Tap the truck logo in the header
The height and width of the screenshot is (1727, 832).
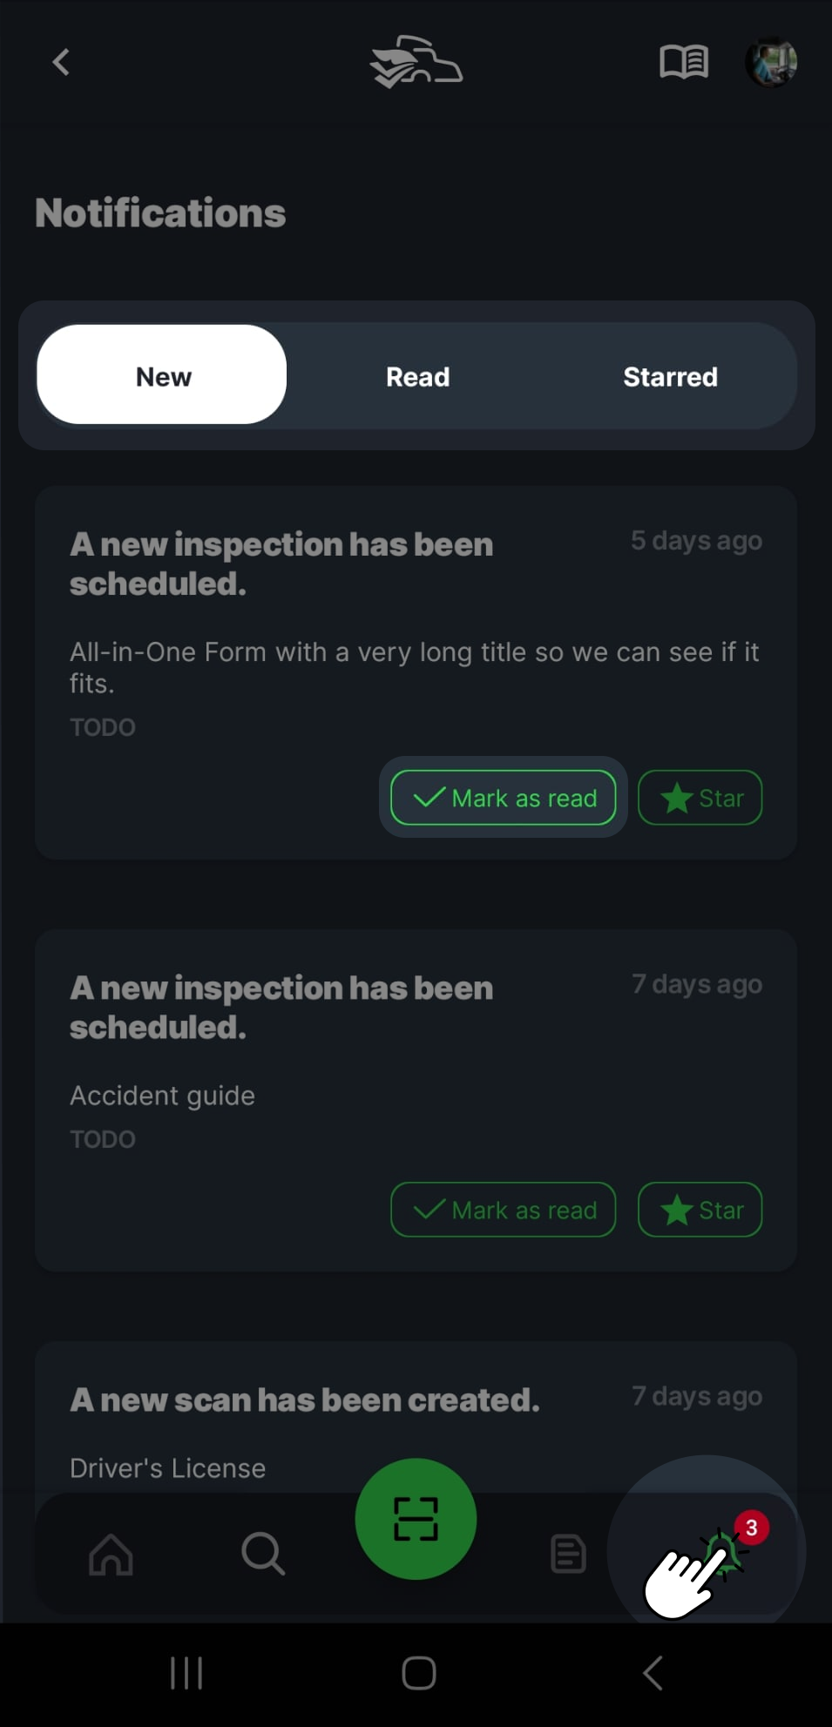tap(416, 63)
